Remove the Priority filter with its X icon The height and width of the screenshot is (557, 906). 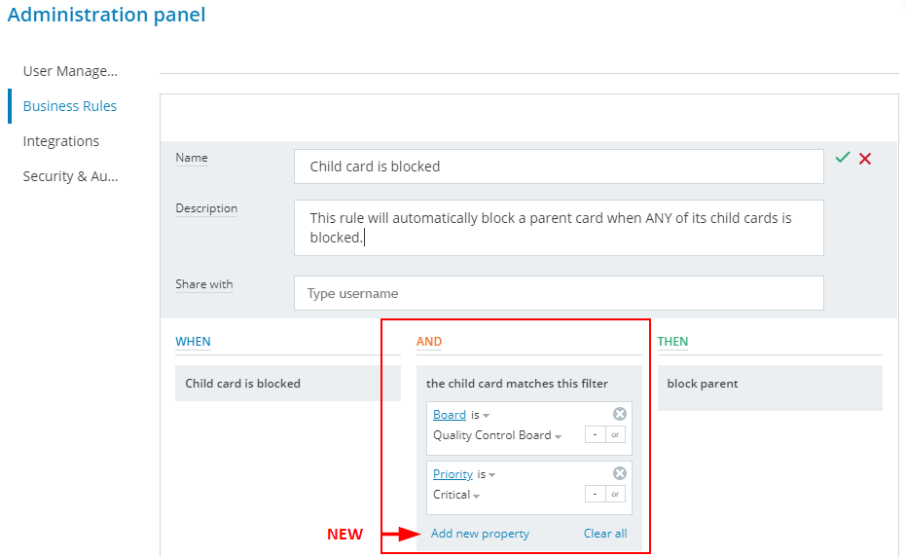[620, 473]
